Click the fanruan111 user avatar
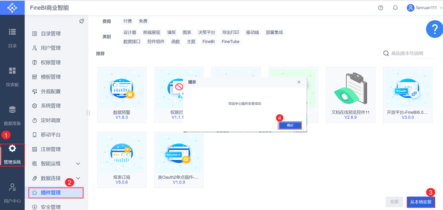The width and height of the screenshot is (443, 210). point(410,8)
